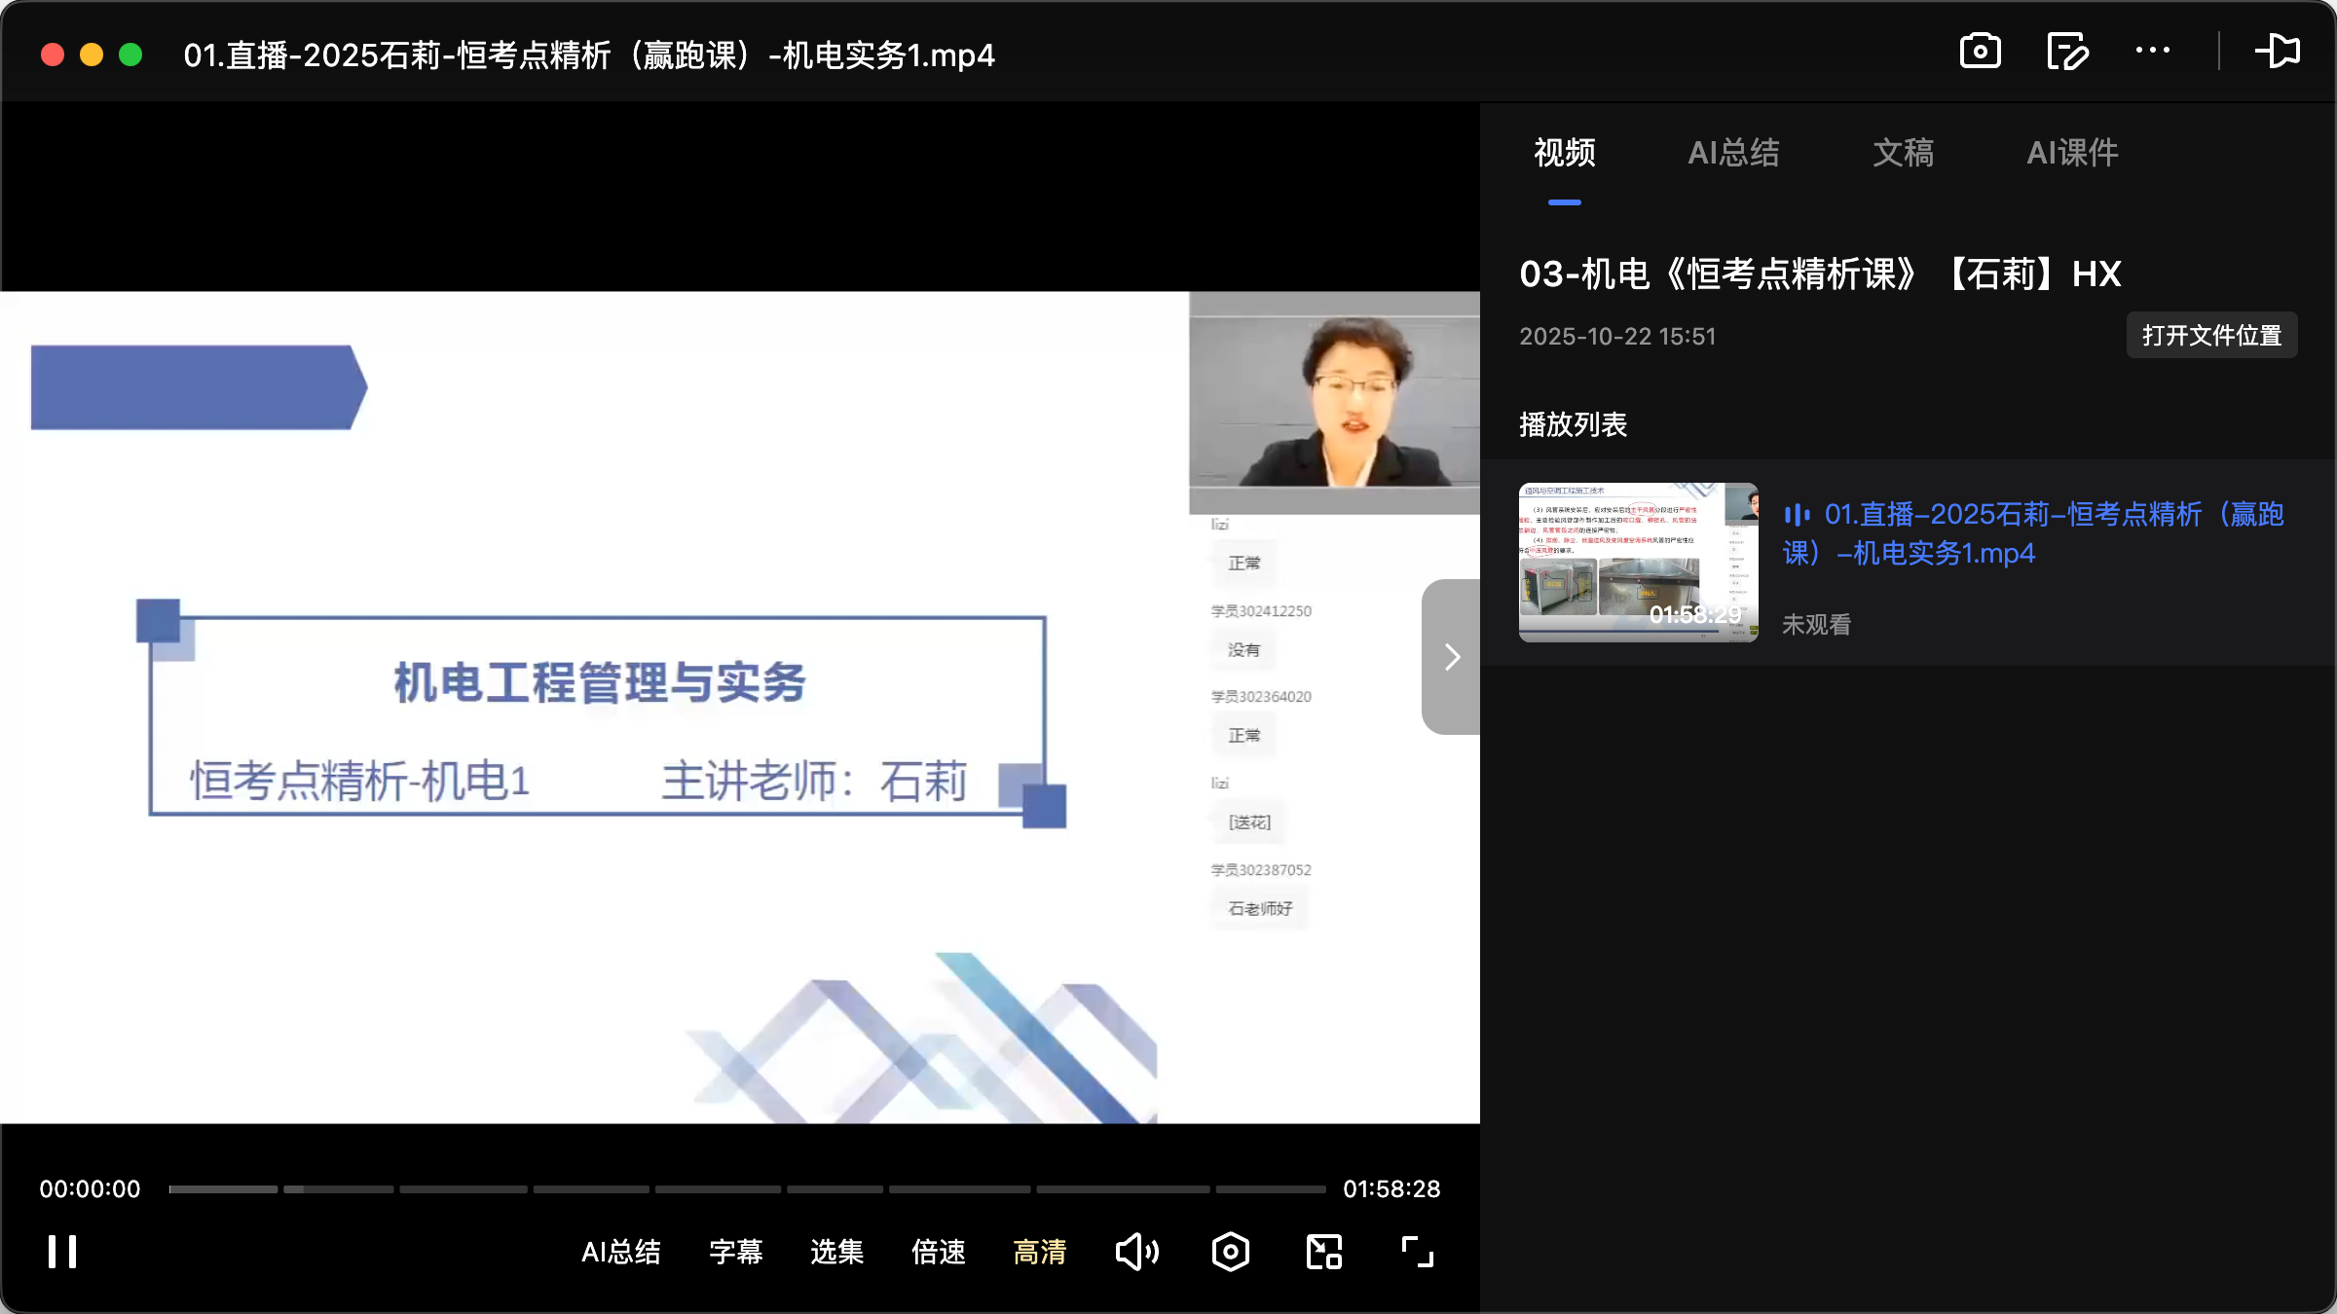Screen dimensions: 2337x1314
Task: Toggle AI总结 in the bottom control bar
Action: [621, 1253]
